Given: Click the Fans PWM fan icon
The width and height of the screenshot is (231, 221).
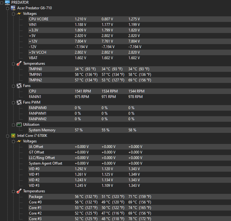Looking at the screenshot, I should (x=19, y=102).
